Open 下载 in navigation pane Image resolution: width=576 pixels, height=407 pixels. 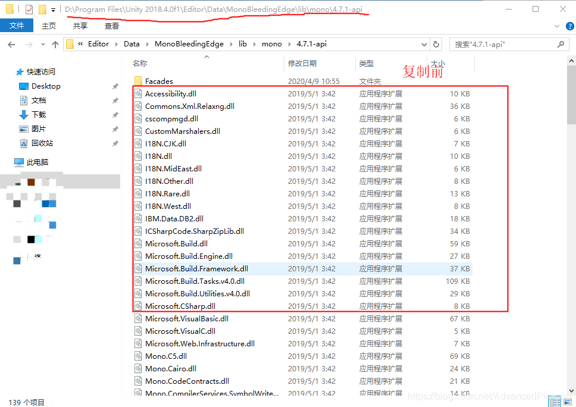pyautogui.click(x=39, y=115)
